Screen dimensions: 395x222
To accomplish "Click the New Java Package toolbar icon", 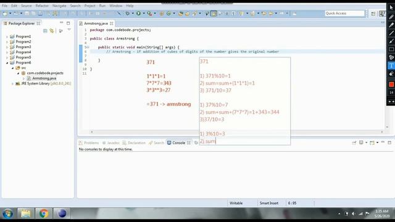I will 162,14.
